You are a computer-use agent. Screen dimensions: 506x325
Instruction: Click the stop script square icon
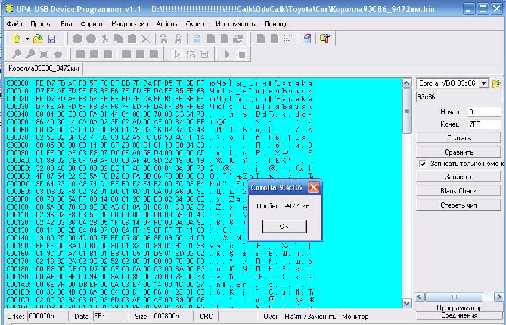(x=242, y=54)
